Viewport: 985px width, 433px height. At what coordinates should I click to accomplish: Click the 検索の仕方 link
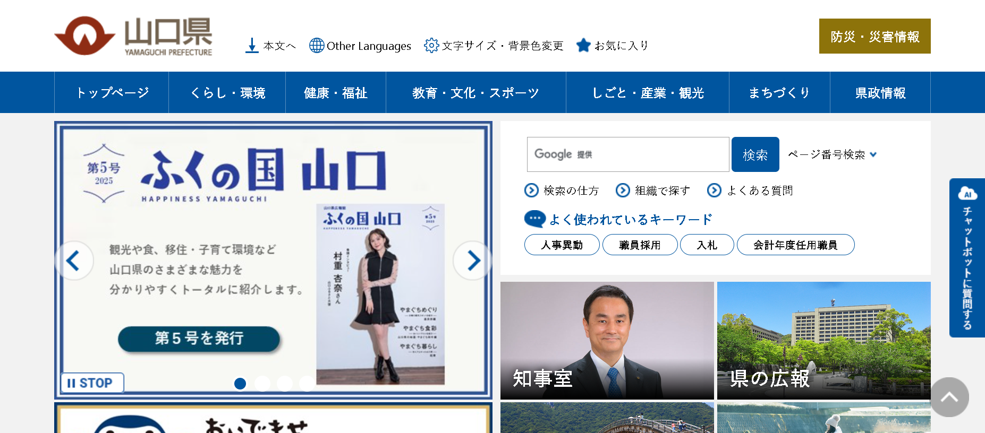pyautogui.click(x=571, y=190)
